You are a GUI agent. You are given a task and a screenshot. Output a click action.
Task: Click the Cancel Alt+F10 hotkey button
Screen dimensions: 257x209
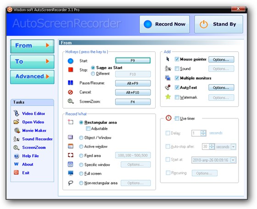pyautogui.click(x=133, y=92)
